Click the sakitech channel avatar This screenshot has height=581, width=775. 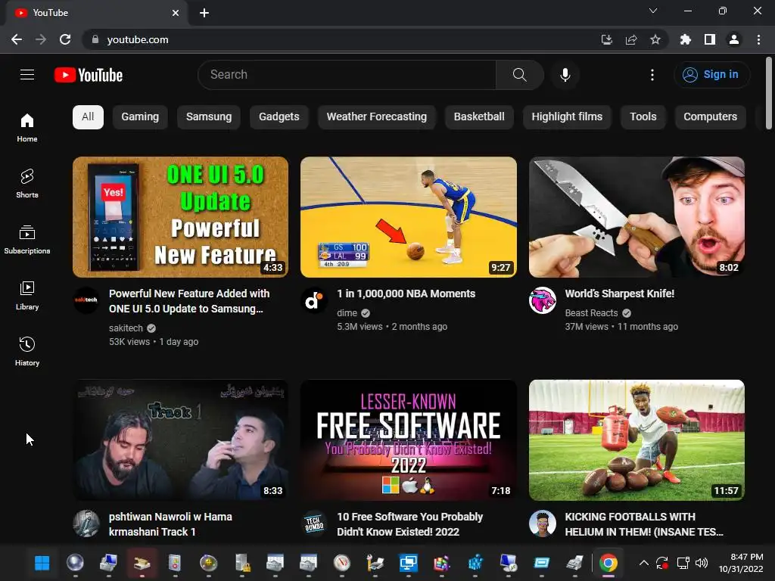coord(86,300)
